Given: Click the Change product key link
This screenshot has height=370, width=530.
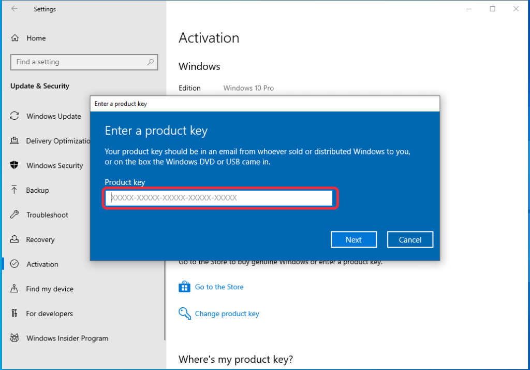Looking at the screenshot, I should [227, 314].
